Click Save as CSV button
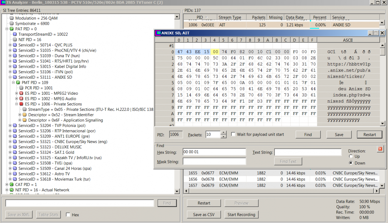The width and height of the screenshot is (388, 223). point(204,215)
